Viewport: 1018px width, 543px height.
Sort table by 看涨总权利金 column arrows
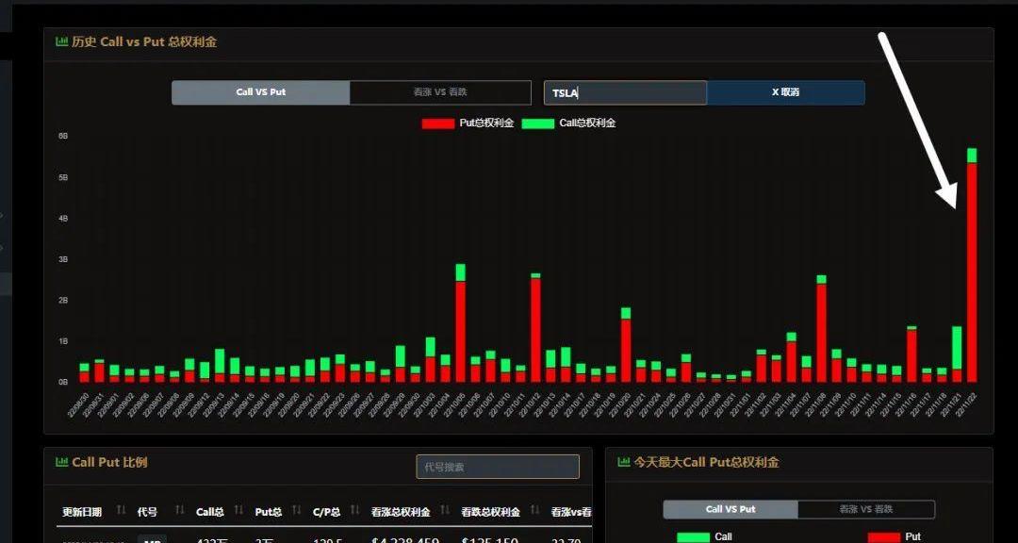point(444,512)
